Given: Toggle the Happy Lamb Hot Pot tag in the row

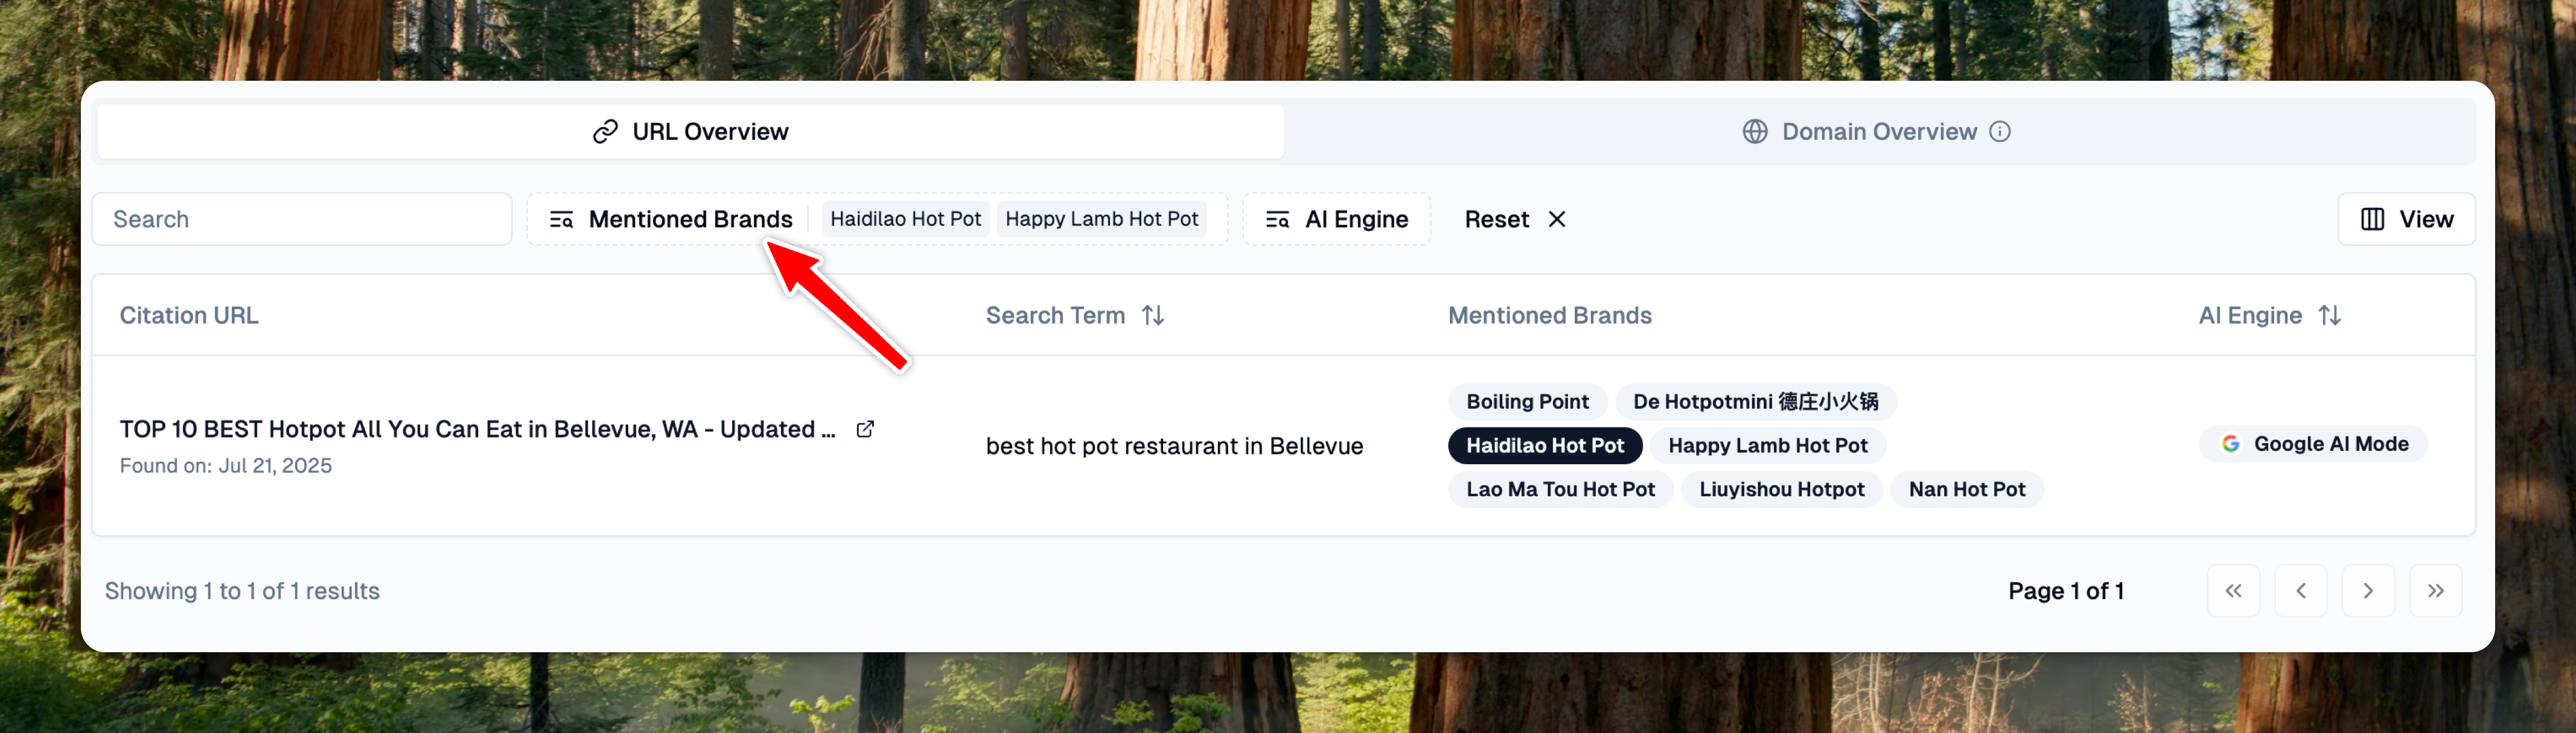Looking at the screenshot, I should coord(1767,445).
